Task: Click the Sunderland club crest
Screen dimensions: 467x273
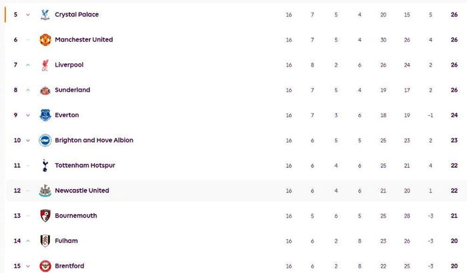Action: (x=45, y=90)
